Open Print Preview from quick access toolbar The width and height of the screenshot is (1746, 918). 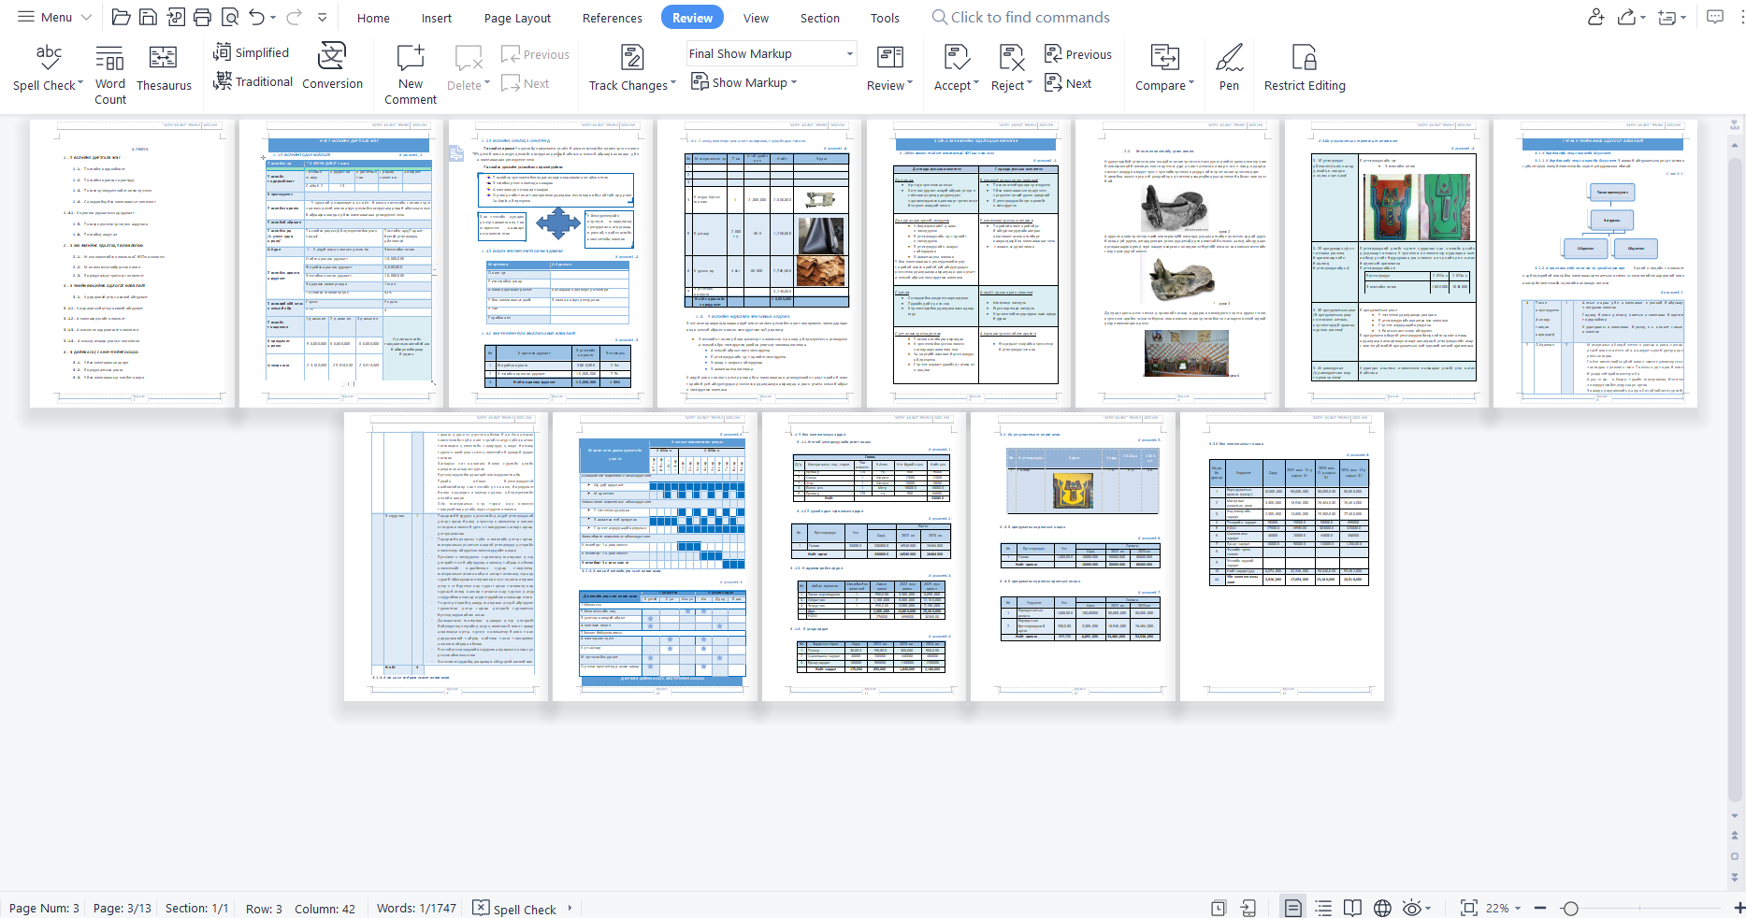point(230,17)
